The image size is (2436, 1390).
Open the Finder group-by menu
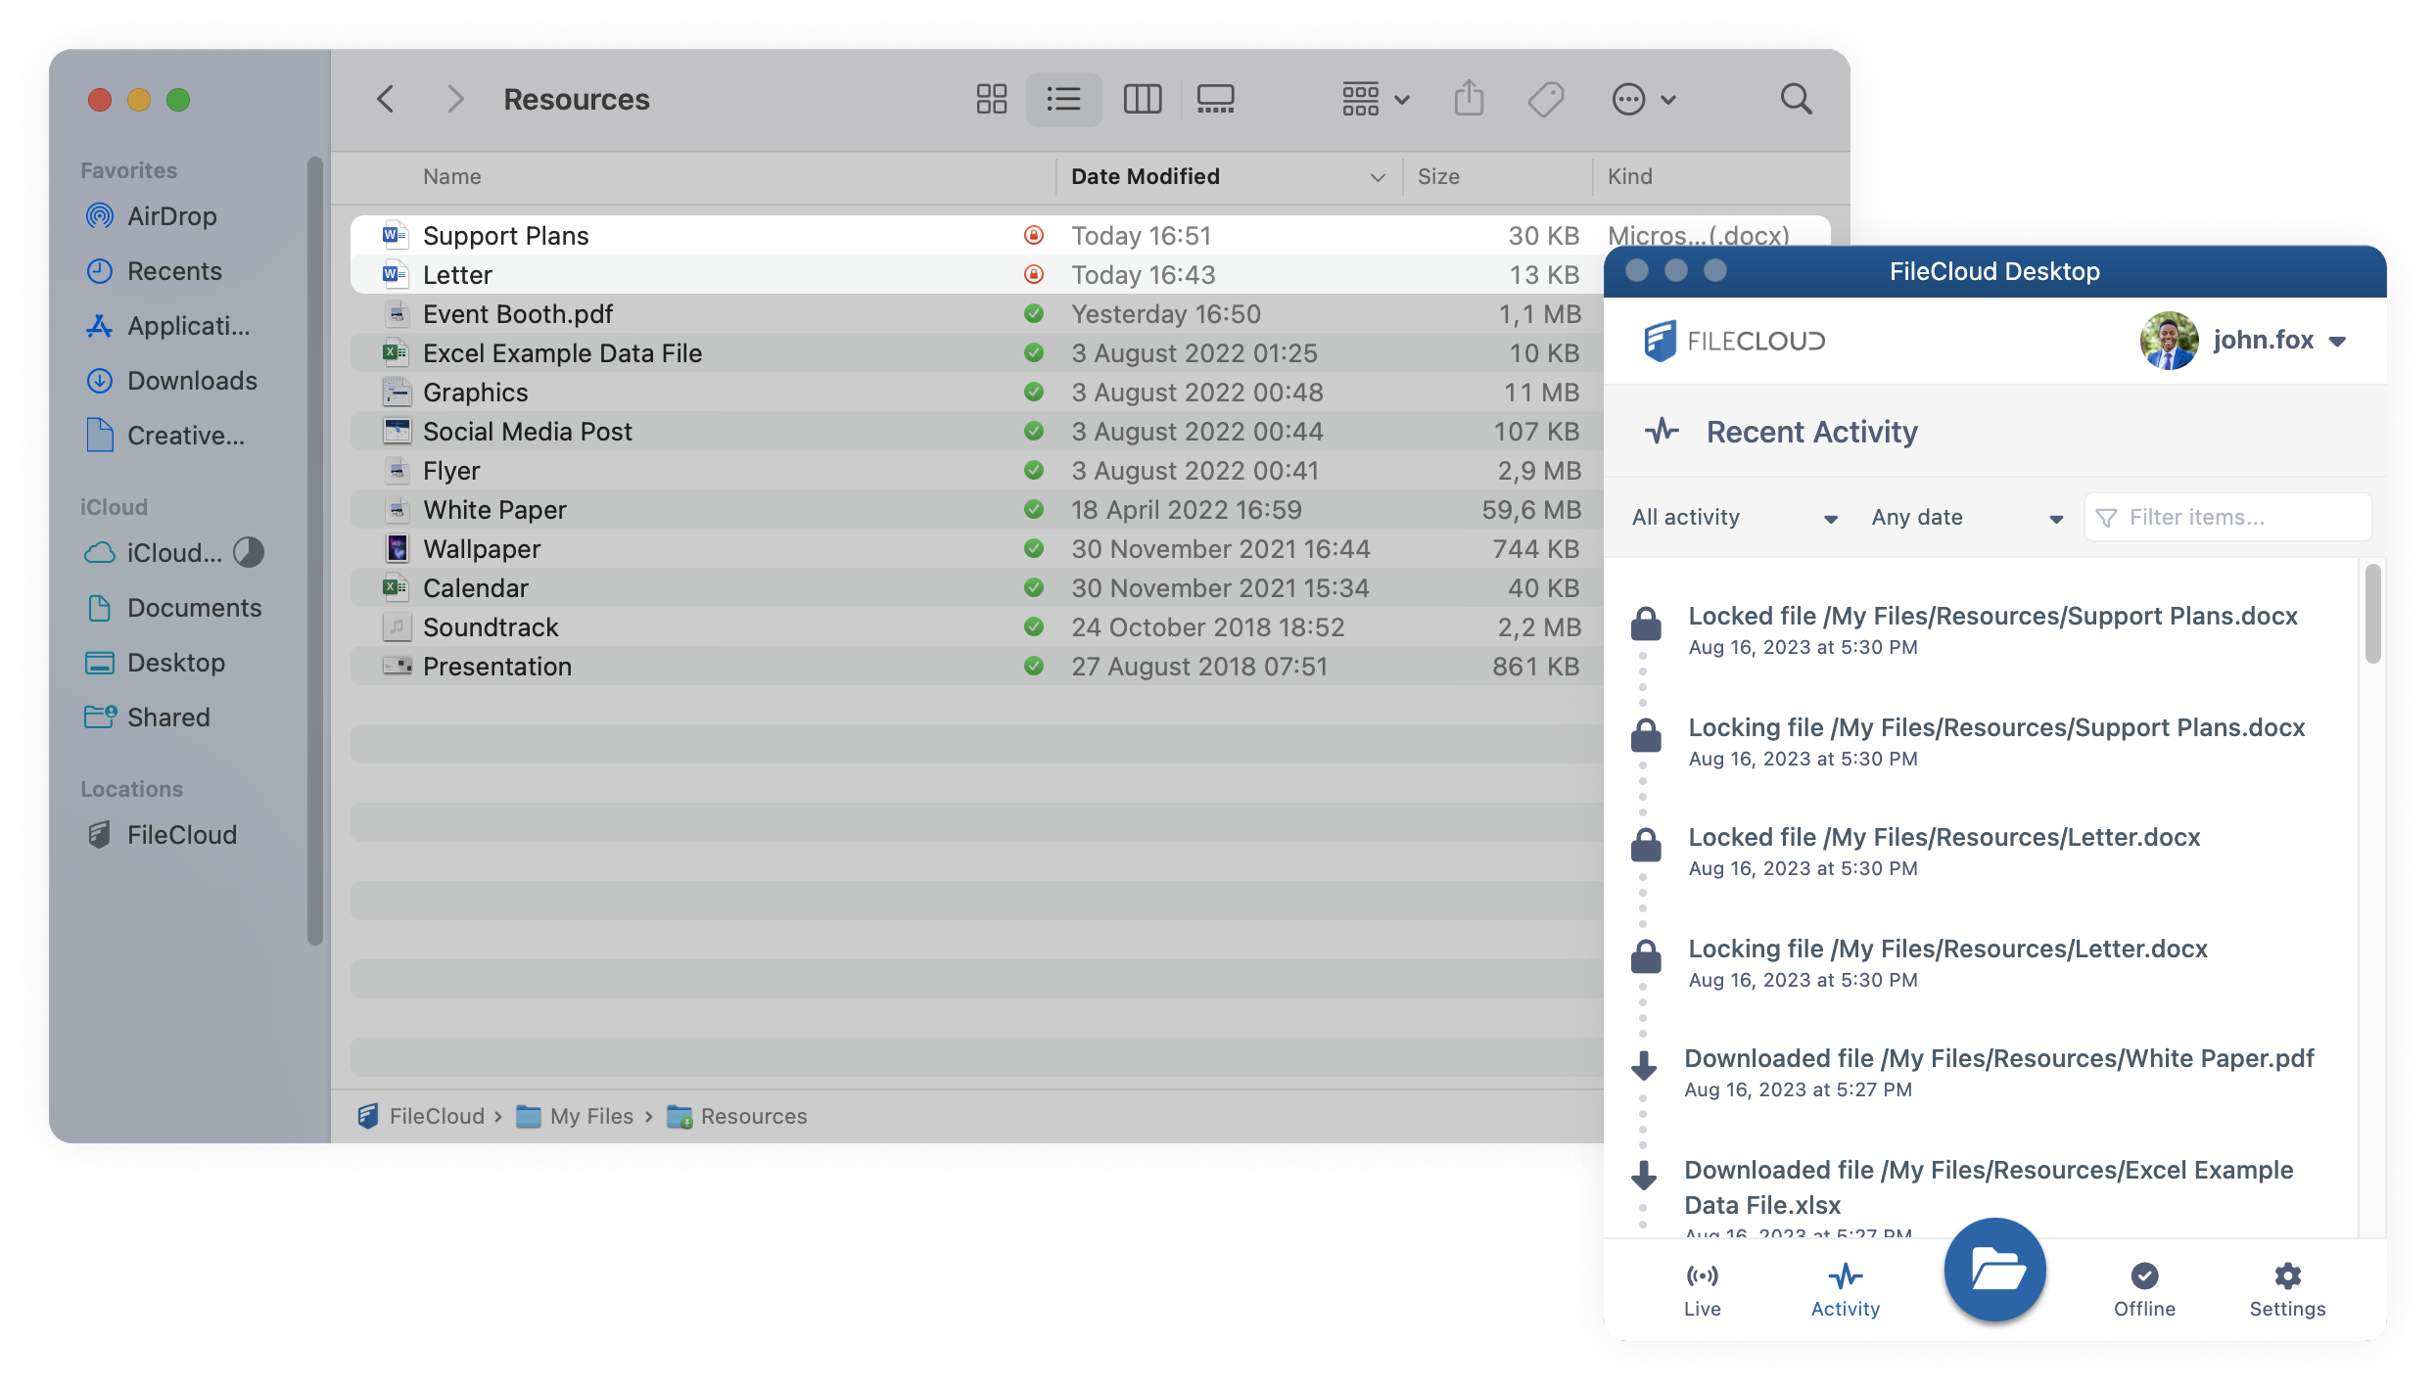(1376, 99)
